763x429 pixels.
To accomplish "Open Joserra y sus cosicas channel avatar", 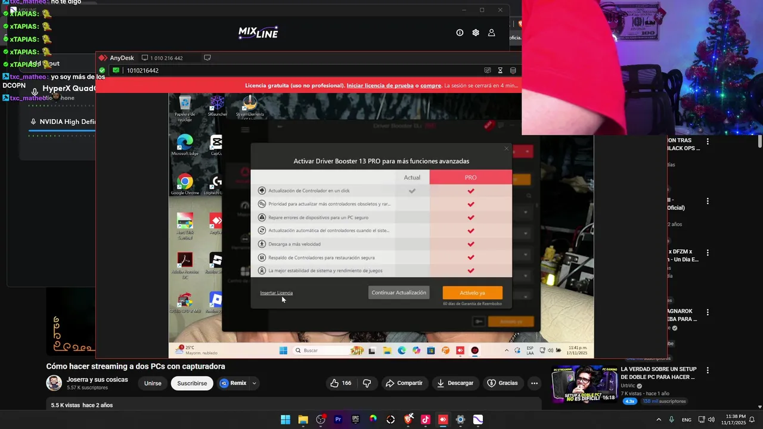I will coord(54,383).
